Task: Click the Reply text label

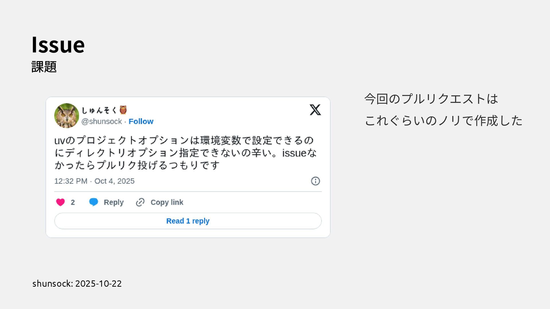Action: click(114, 202)
